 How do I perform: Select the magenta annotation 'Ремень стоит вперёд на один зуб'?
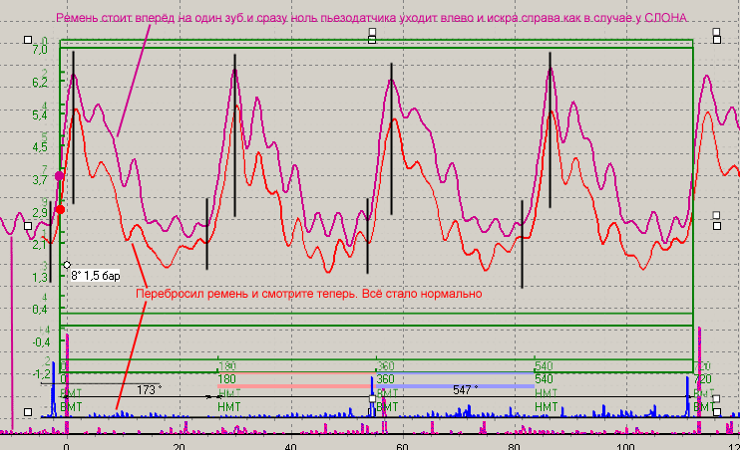pos(150,18)
